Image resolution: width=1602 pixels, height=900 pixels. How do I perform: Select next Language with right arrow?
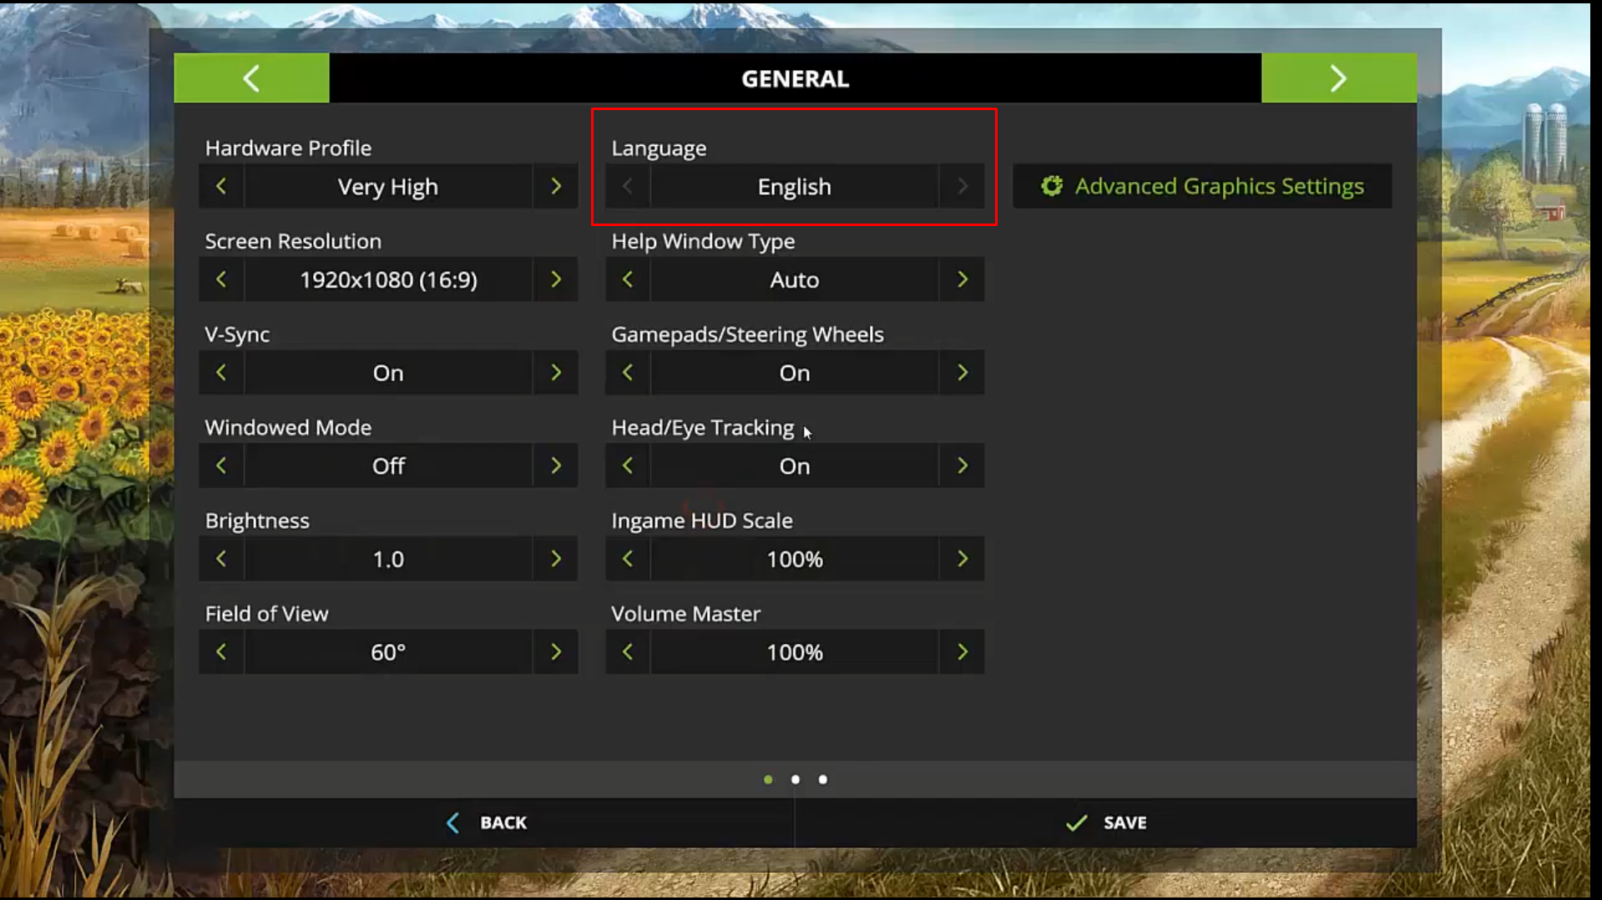click(x=963, y=186)
